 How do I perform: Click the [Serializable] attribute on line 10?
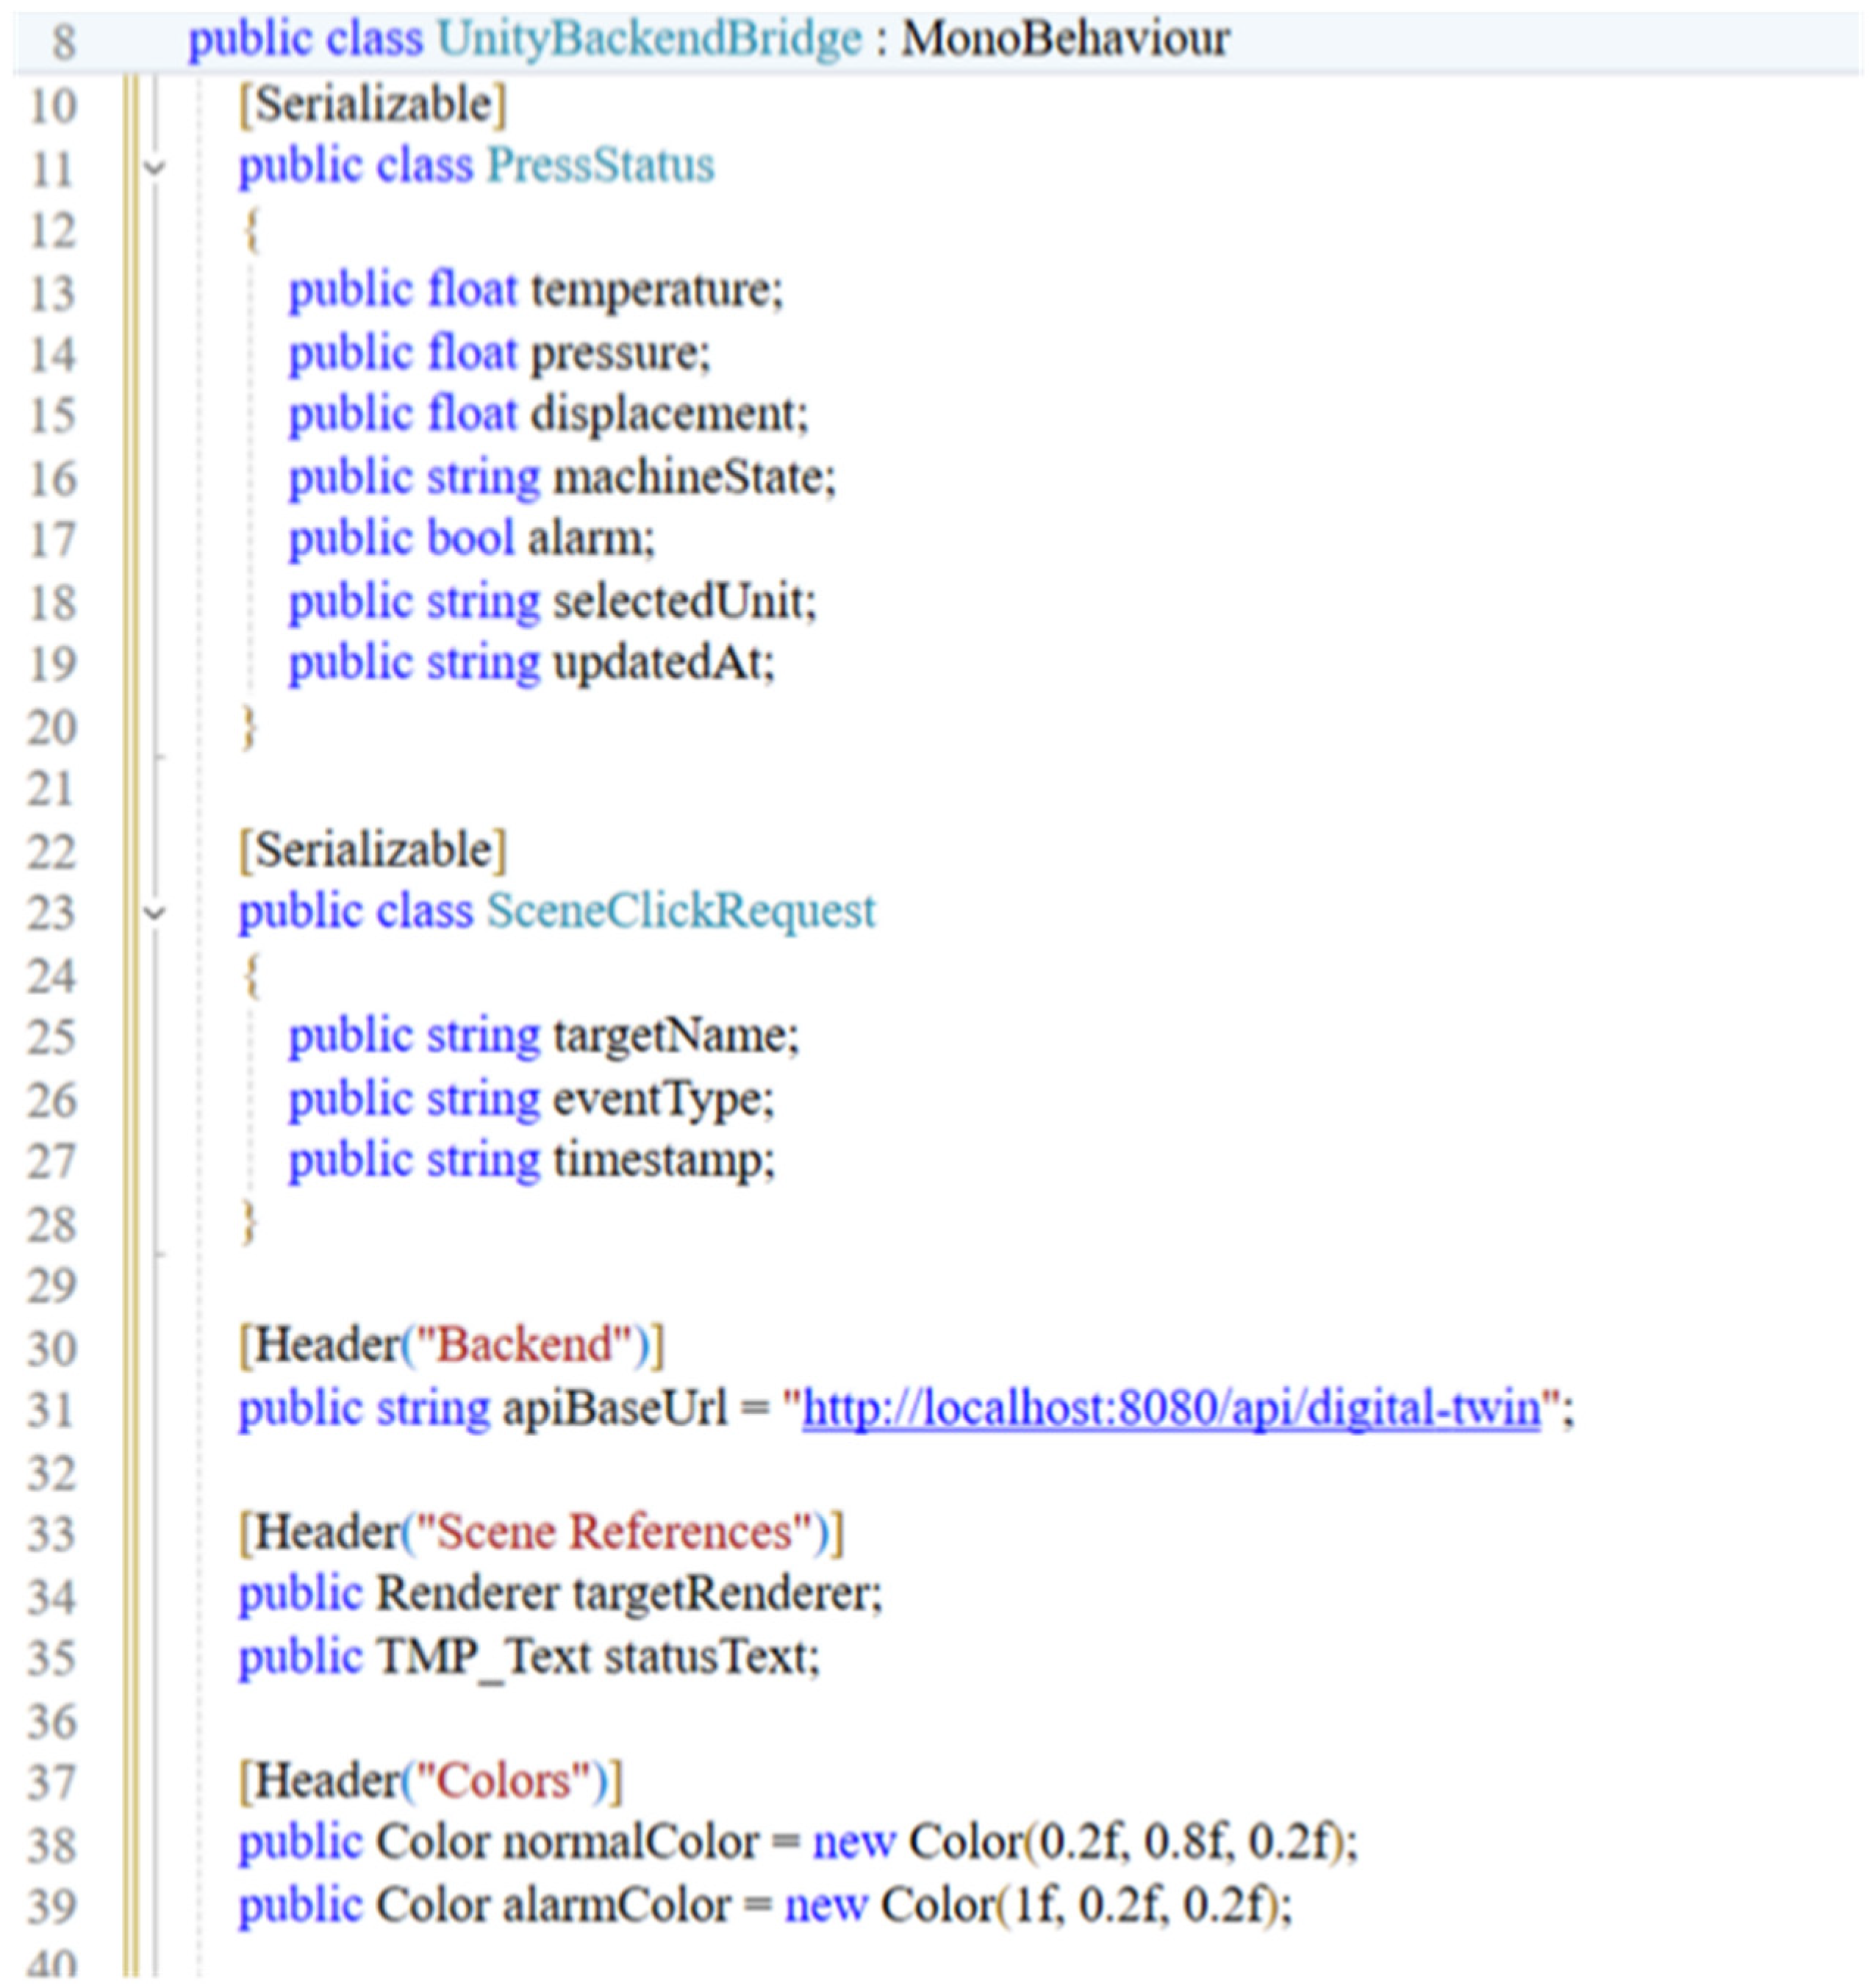(x=373, y=104)
